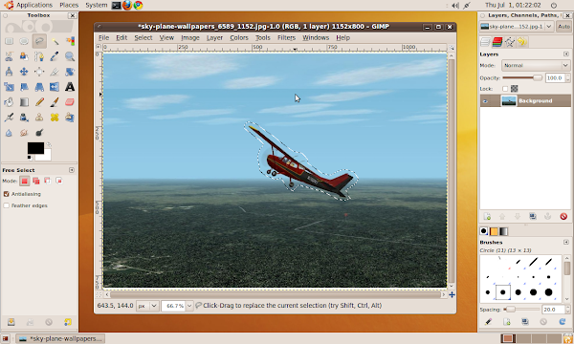This screenshot has width=574, height=344.
Task: Select the Scissors Select tool
Action: point(9,56)
